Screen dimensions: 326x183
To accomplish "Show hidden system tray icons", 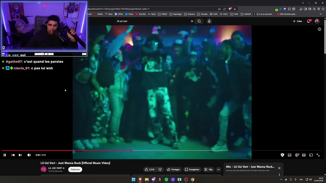I will tap(281, 179).
